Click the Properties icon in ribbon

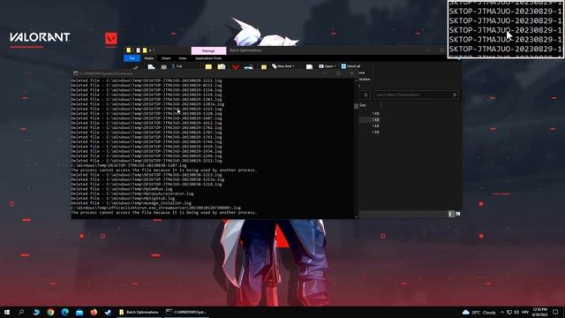tap(309, 67)
